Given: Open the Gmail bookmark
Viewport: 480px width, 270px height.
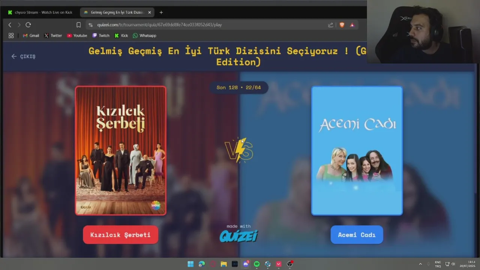Looking at the screenshot, I should point(31,36).
